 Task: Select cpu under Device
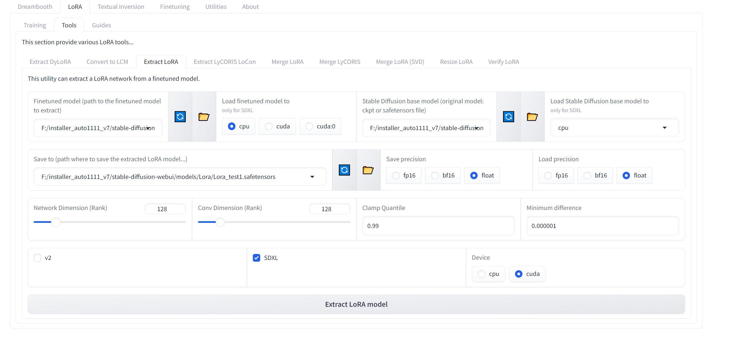(482, 274)
